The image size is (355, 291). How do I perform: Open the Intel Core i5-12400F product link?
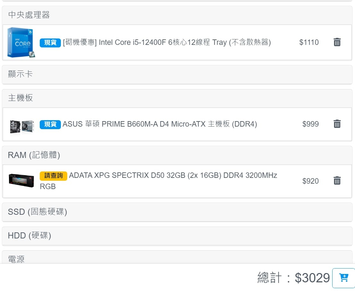pyautogui.click(x=167, y=42)
